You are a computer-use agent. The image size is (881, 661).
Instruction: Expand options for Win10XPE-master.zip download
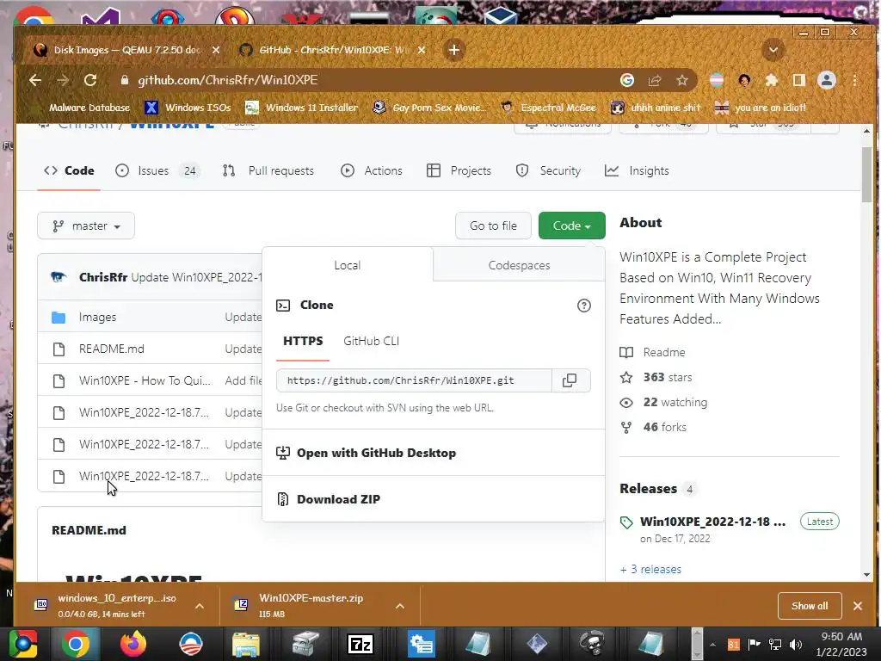click(400, 606)
